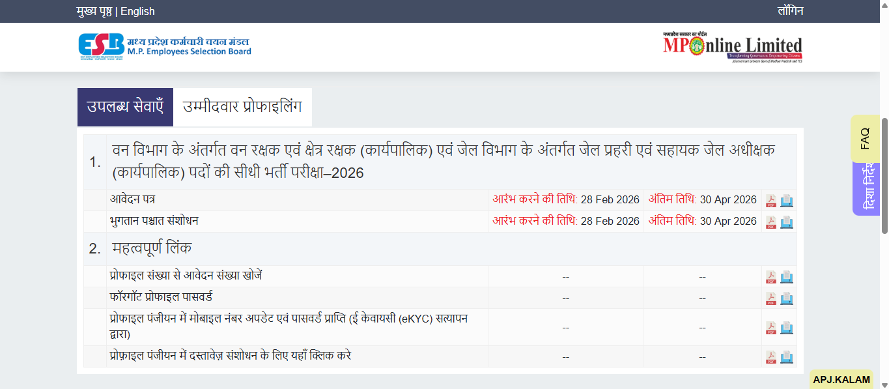Image resolution: width=889 pixels, height=389 pixels.
Task: Open PDF for प्रोफाइल संख्या से आवेदन संख्या row
Action: coord(770,276)
